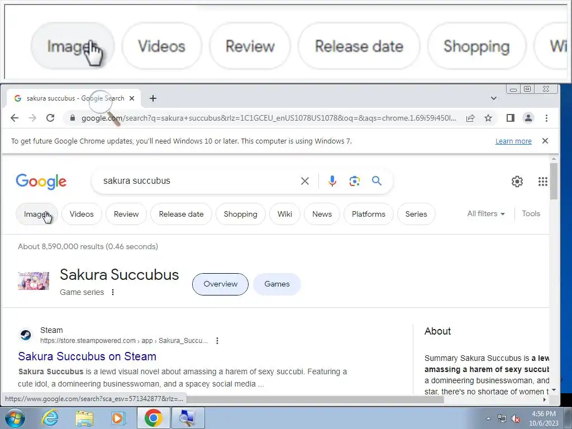Click the Chrome taskbar icon
This screenshot has height=429, width=572.
coord(153,418)
